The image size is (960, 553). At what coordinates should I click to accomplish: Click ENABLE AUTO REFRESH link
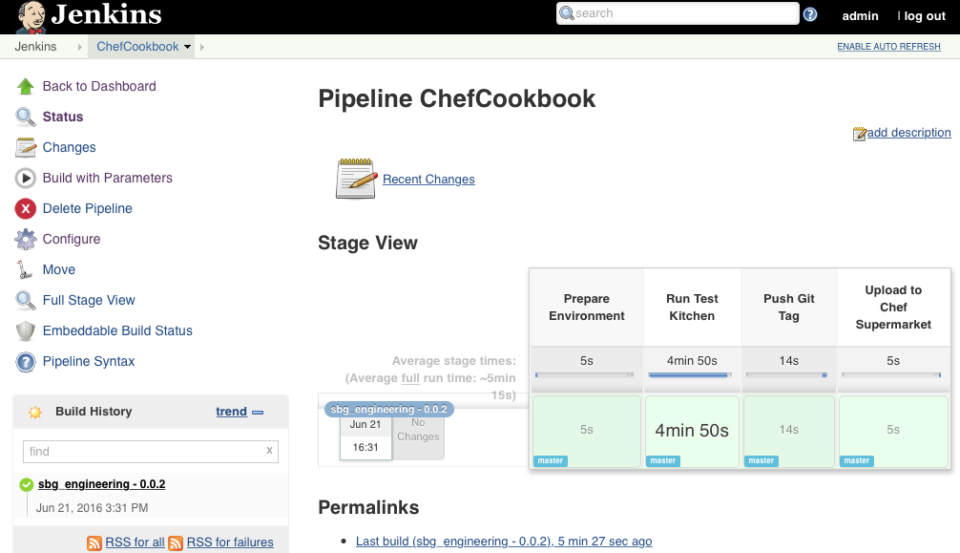[x=888, y=47]
